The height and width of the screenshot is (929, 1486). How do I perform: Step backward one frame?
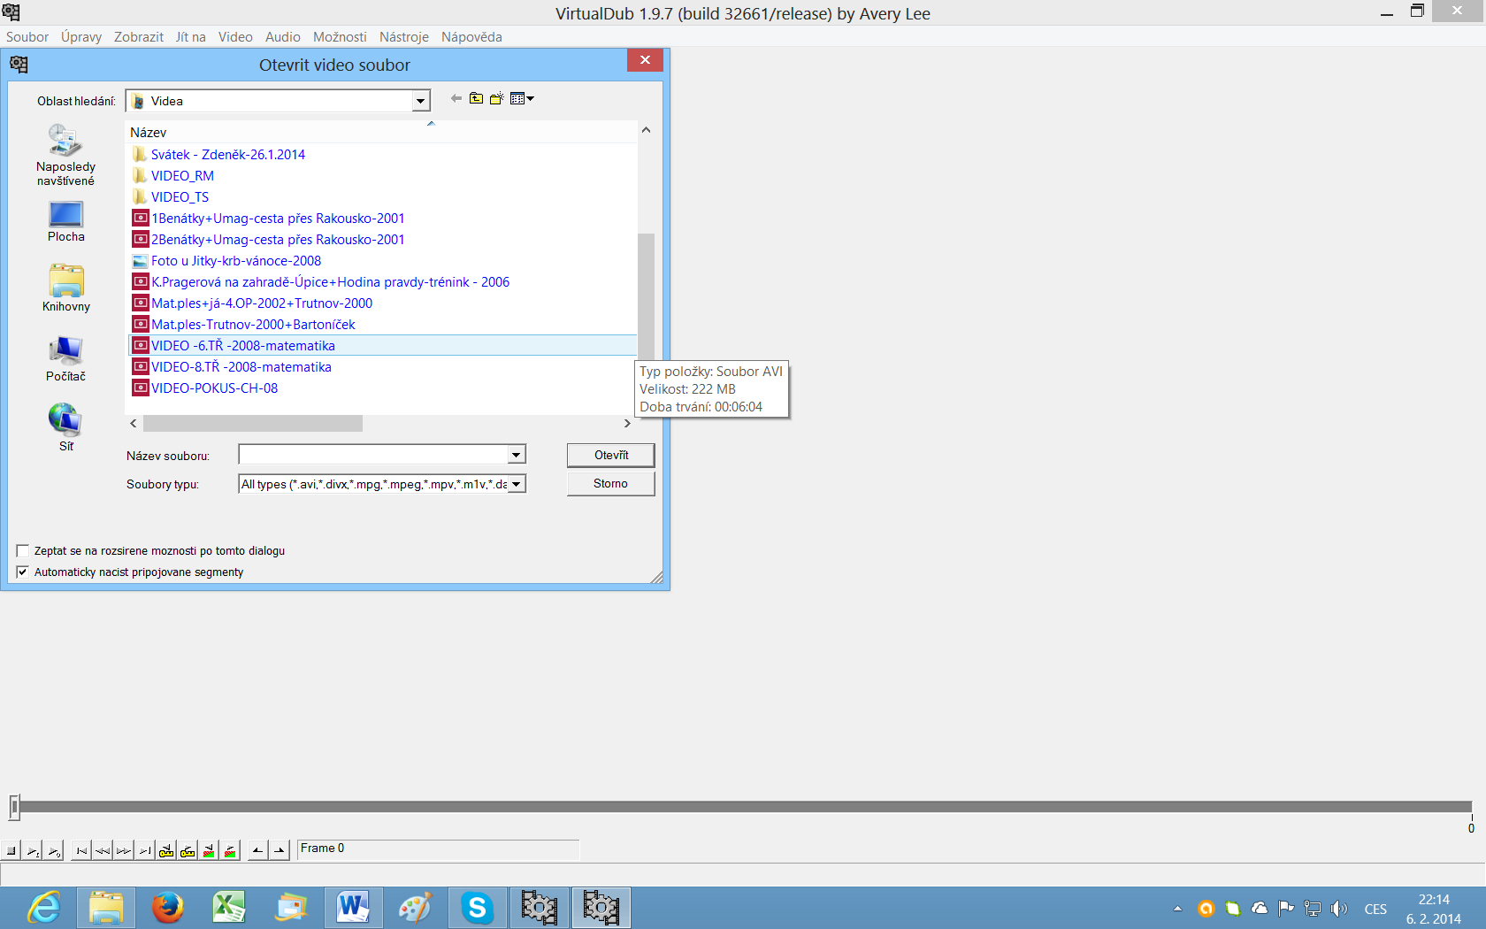point(103,851)
